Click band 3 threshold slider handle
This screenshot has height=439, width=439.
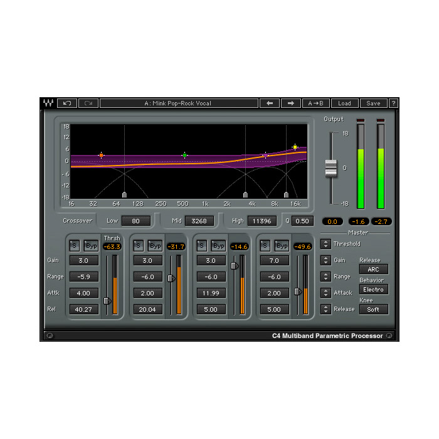[x=235, y=266]
